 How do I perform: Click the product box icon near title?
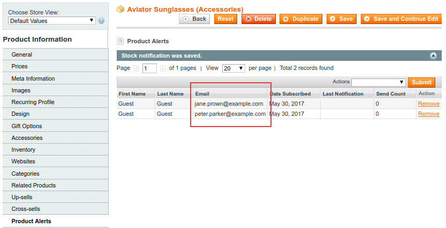click(120, 10)
